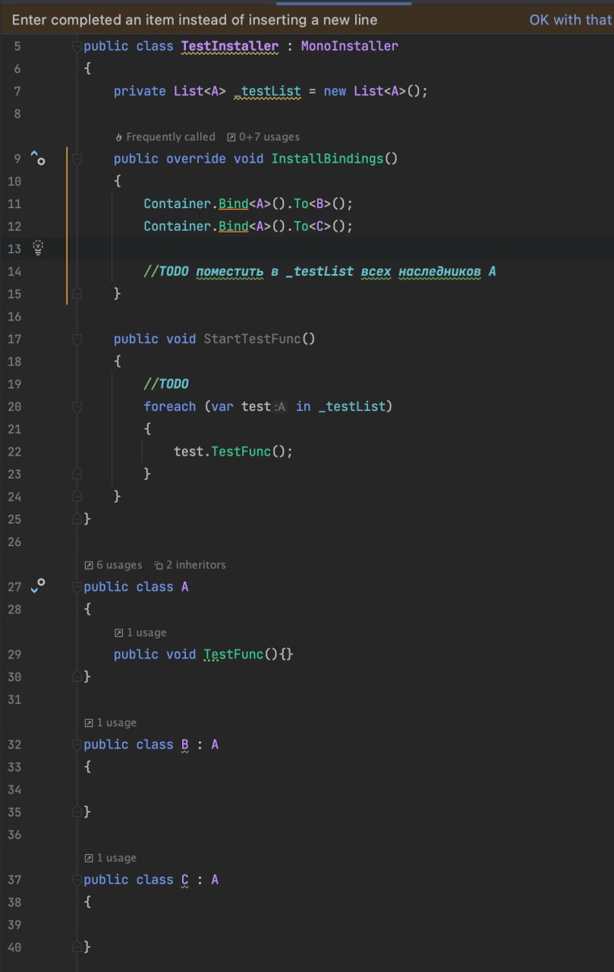The image size is (614, 972).
Task: Open the '6 usages' hint above class A
Action: click(x=113, y=565)
